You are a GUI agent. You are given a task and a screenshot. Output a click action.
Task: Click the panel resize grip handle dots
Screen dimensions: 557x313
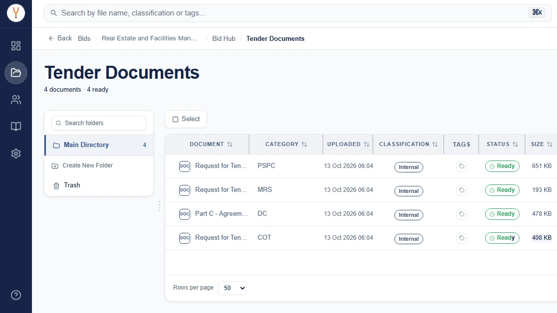pyautogui.click(x=159, y=206)
